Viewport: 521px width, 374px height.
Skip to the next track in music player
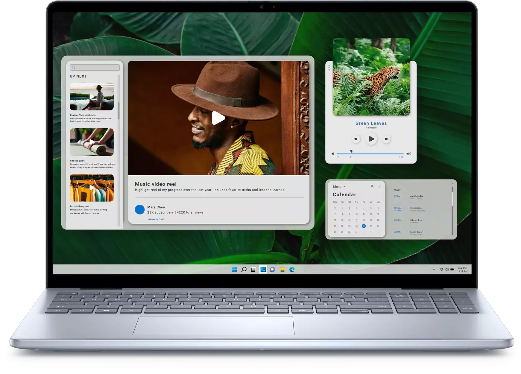[386, 139]
